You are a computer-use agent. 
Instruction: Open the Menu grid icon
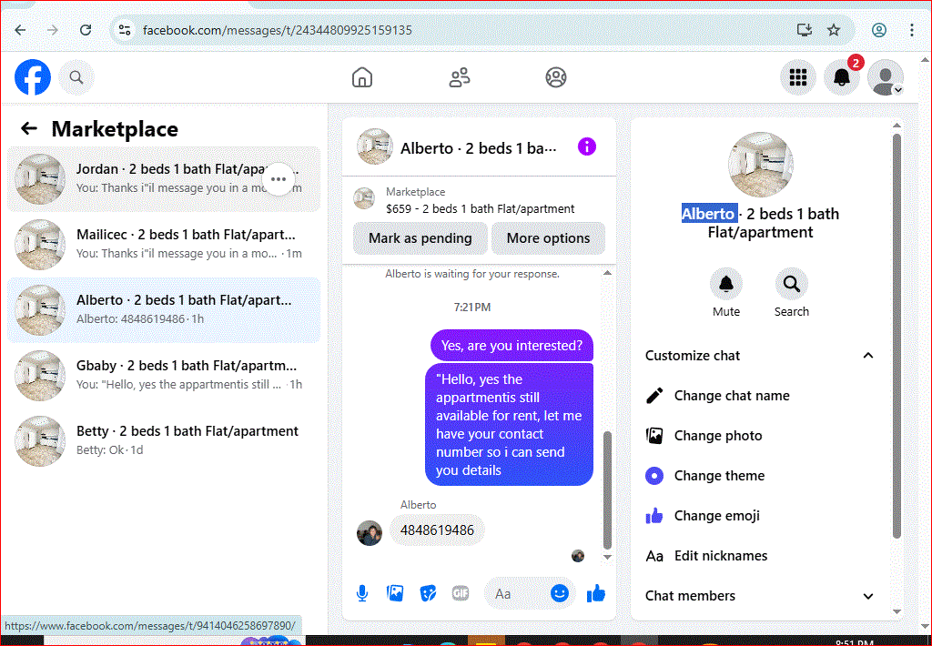(797, 77)
